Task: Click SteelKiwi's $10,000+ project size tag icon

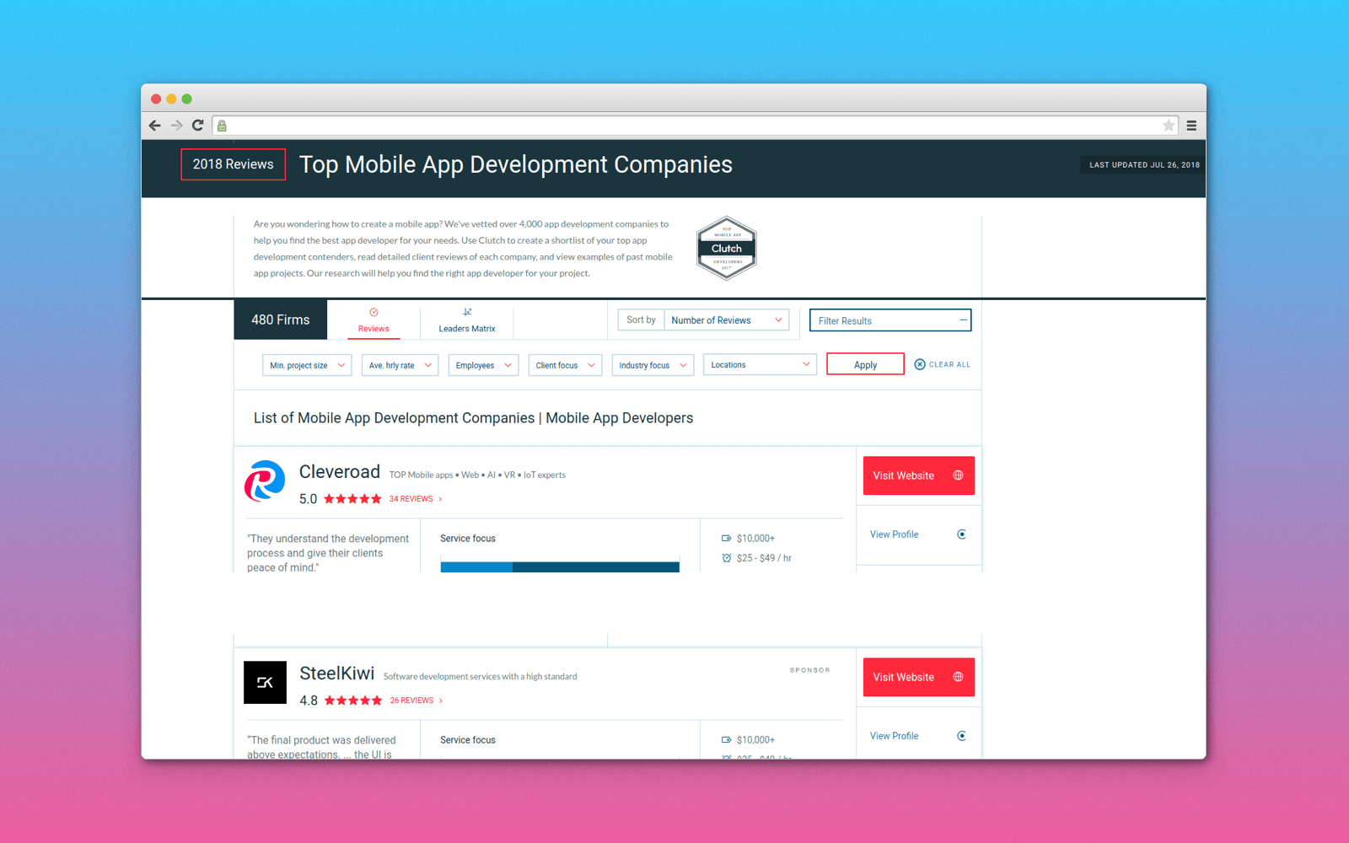Action: tap(727, 739)
